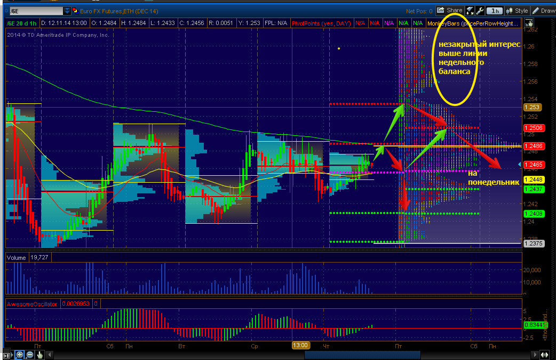Click the L: 1.2433 low value
This screenshot has width=556, height=360.
pos(162,23)
